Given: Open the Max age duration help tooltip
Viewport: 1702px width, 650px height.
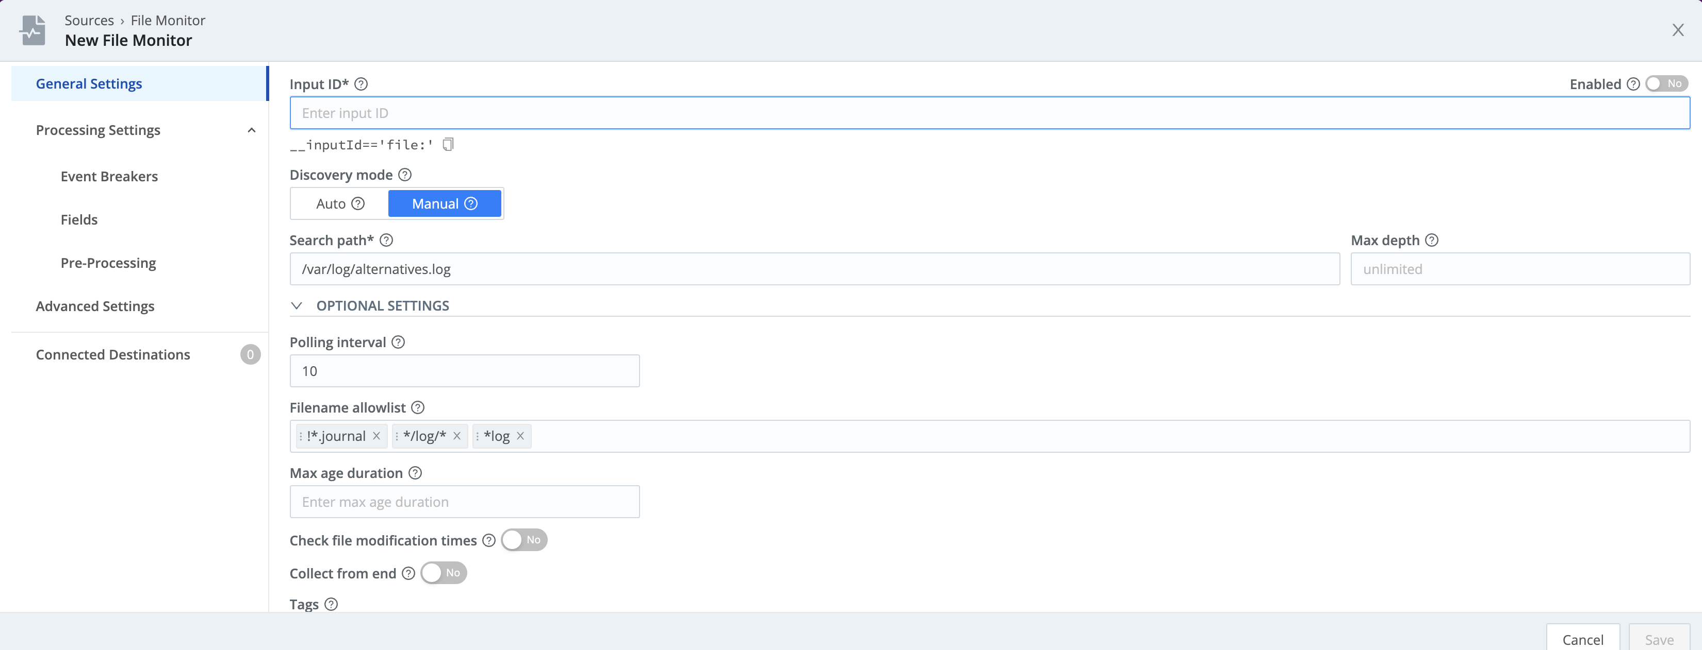Looking at the screenshot, I should [x=415, y=473].
